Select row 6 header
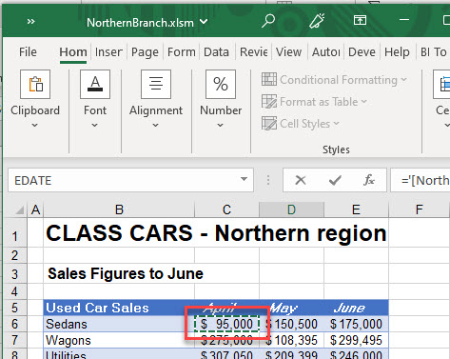This screenshot has height=359, width=450. 15,324
